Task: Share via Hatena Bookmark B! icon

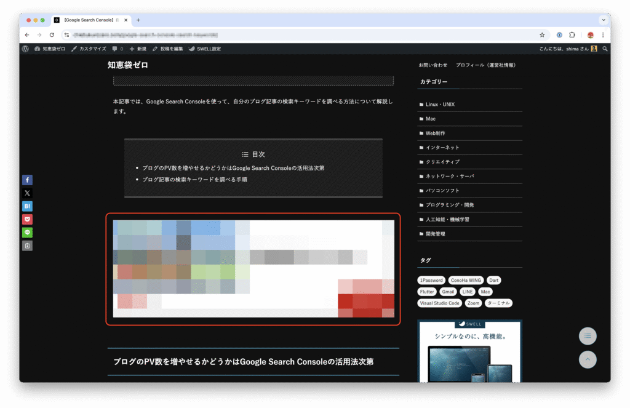Action: pyautogui.click(x=27, y=206)
